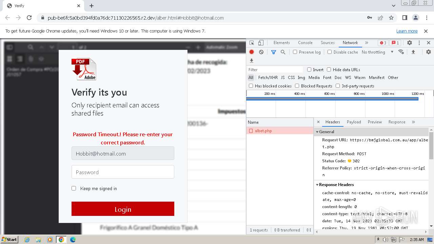Image resolution: width=434 pixels, height=244 pixels.
Task: Open the Response tab of the request
Action: click(x=397, y=122)
